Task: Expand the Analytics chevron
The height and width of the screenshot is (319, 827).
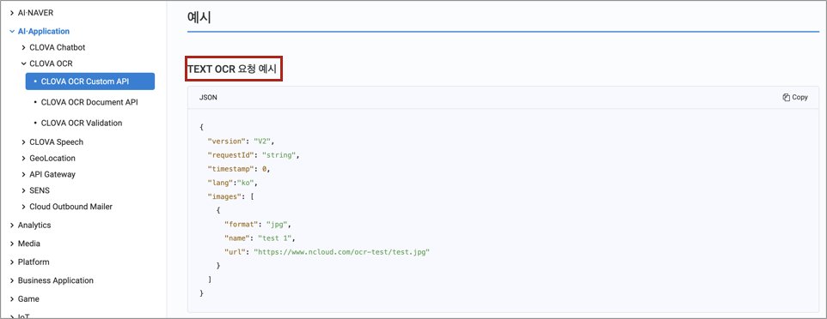Action: coord(11,226)
